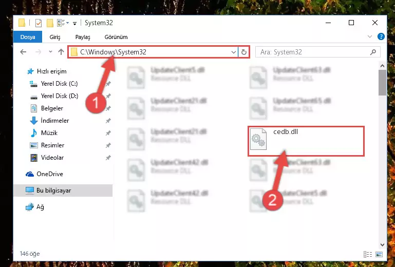Click the scroll down arrow of file list

(382, 245)
